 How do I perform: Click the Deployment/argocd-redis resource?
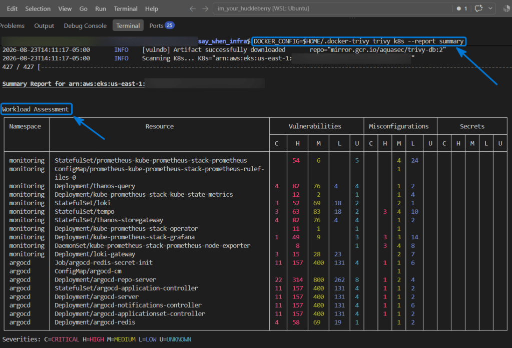(95, 322)
